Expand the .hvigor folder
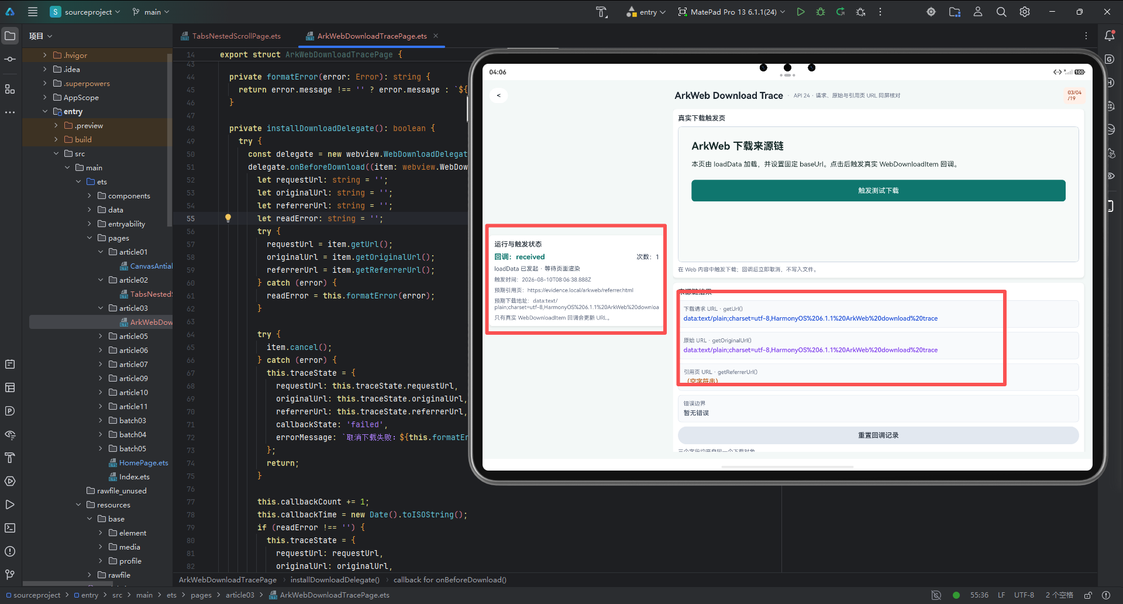1123x604 pixels. (45, 55)
